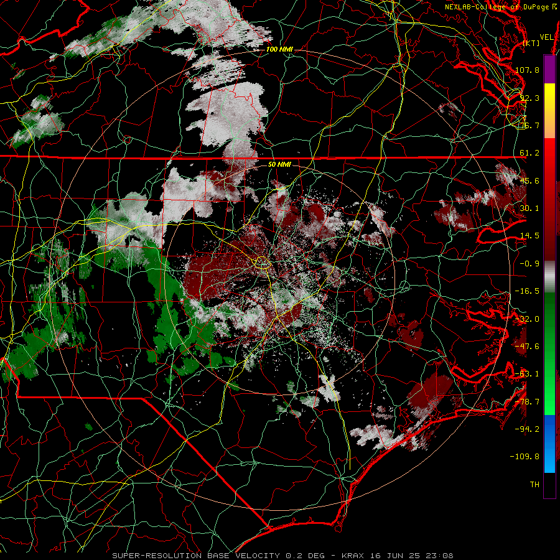Click the NEXLAB-College of DuPage watermark text
Viewport: 560px width, 560px height.
[x=497, y=7]
